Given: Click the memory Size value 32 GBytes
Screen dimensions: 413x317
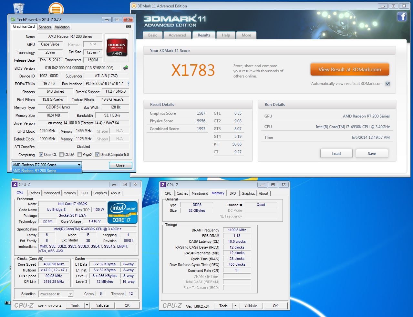Looking at the screenshot, I should click(197, 210).
